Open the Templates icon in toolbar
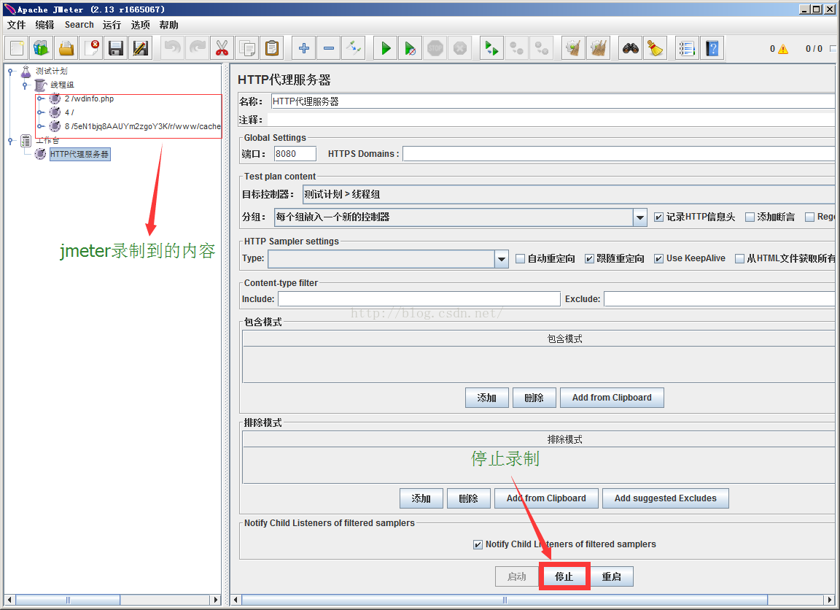The height and width of the screenshot is (610, 840). click(42, 48)
